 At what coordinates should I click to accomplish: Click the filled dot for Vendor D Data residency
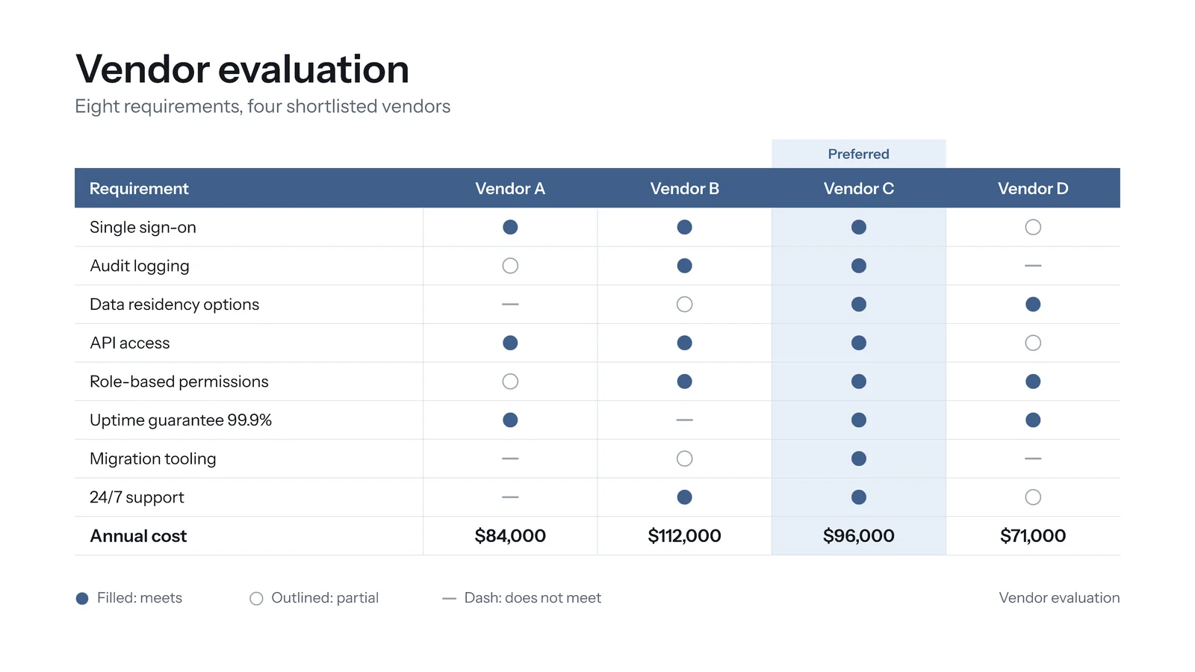click(1033, 305)
